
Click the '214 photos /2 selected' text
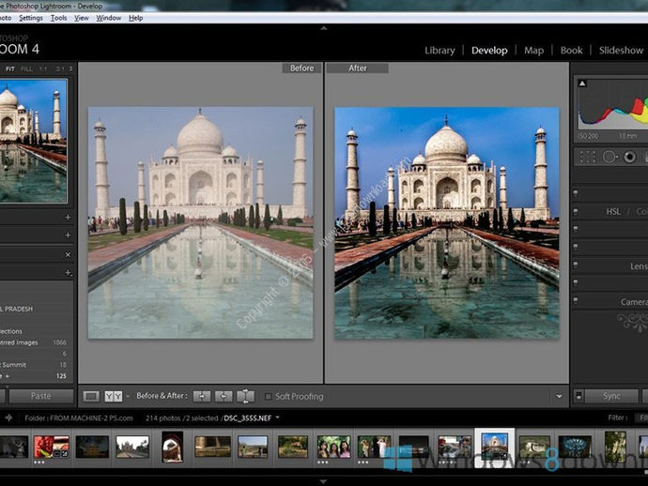coord(182,418)
